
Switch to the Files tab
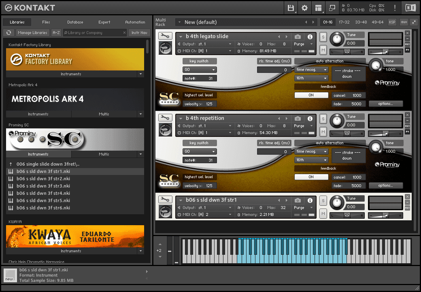tap(46, 22)
